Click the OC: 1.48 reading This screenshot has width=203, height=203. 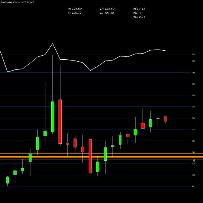click(139, 9)
